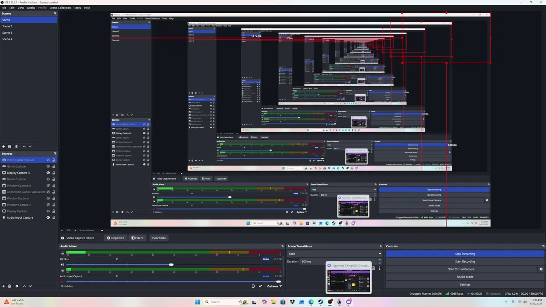The width and height of the screenshot is (546, 307).
Task: Toggle monitoring headphone icon for Audio Input Capture
Action: [62, 270]
